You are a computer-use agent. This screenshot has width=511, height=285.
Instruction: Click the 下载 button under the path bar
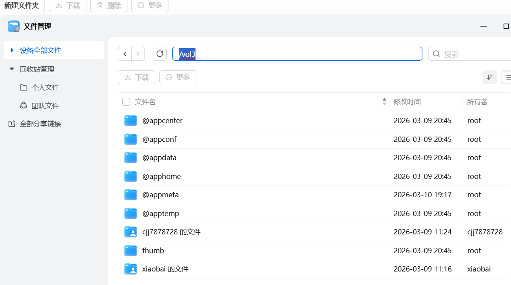tap(137, 77)
